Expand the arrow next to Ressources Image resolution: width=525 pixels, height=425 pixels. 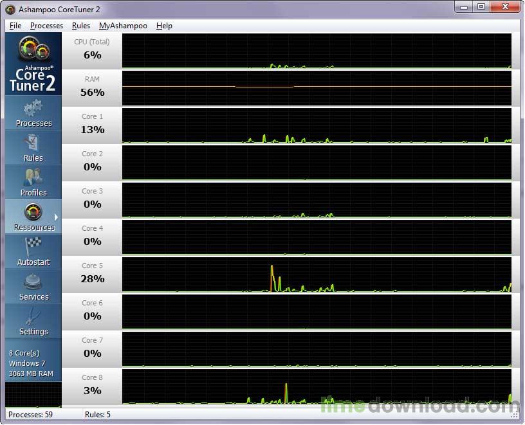click(x=57, y=217)
